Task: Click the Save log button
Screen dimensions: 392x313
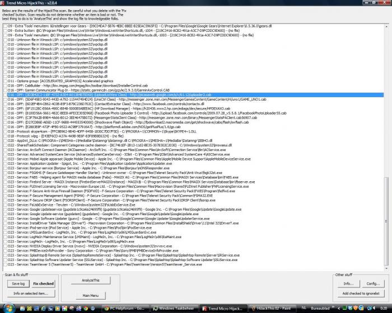Action: pos(18,284)
